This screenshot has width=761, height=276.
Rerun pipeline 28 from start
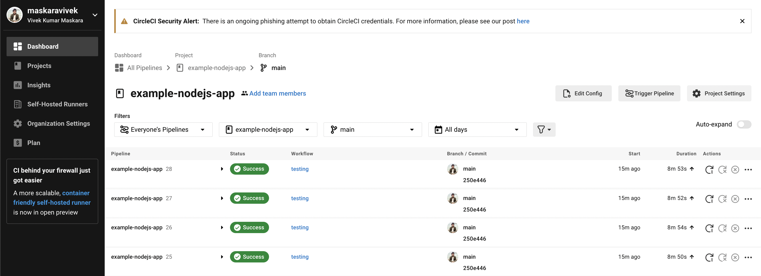[709, 169]
